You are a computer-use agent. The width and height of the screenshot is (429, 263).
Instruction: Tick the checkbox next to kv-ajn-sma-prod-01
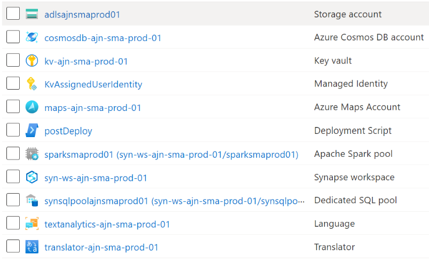coord(13,60)
